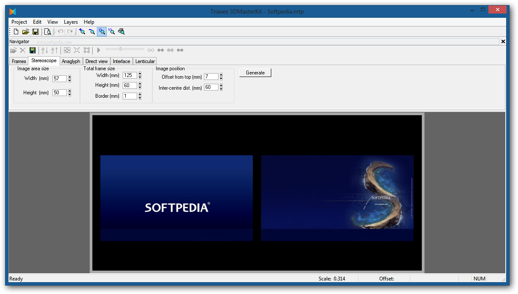Select the Stereoscope tab
This screenshot has width=518, height=294.
point(44,60)
